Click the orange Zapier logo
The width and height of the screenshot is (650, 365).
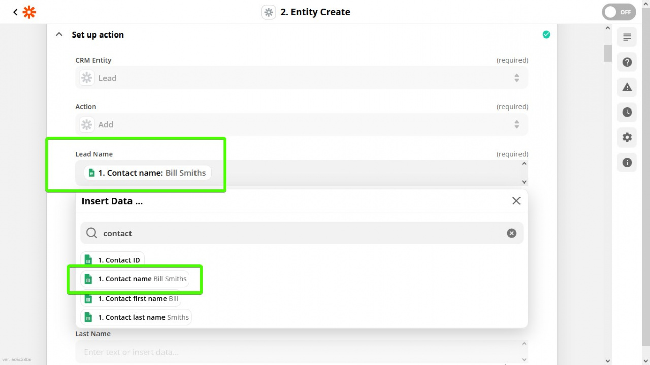pos(29,12)
